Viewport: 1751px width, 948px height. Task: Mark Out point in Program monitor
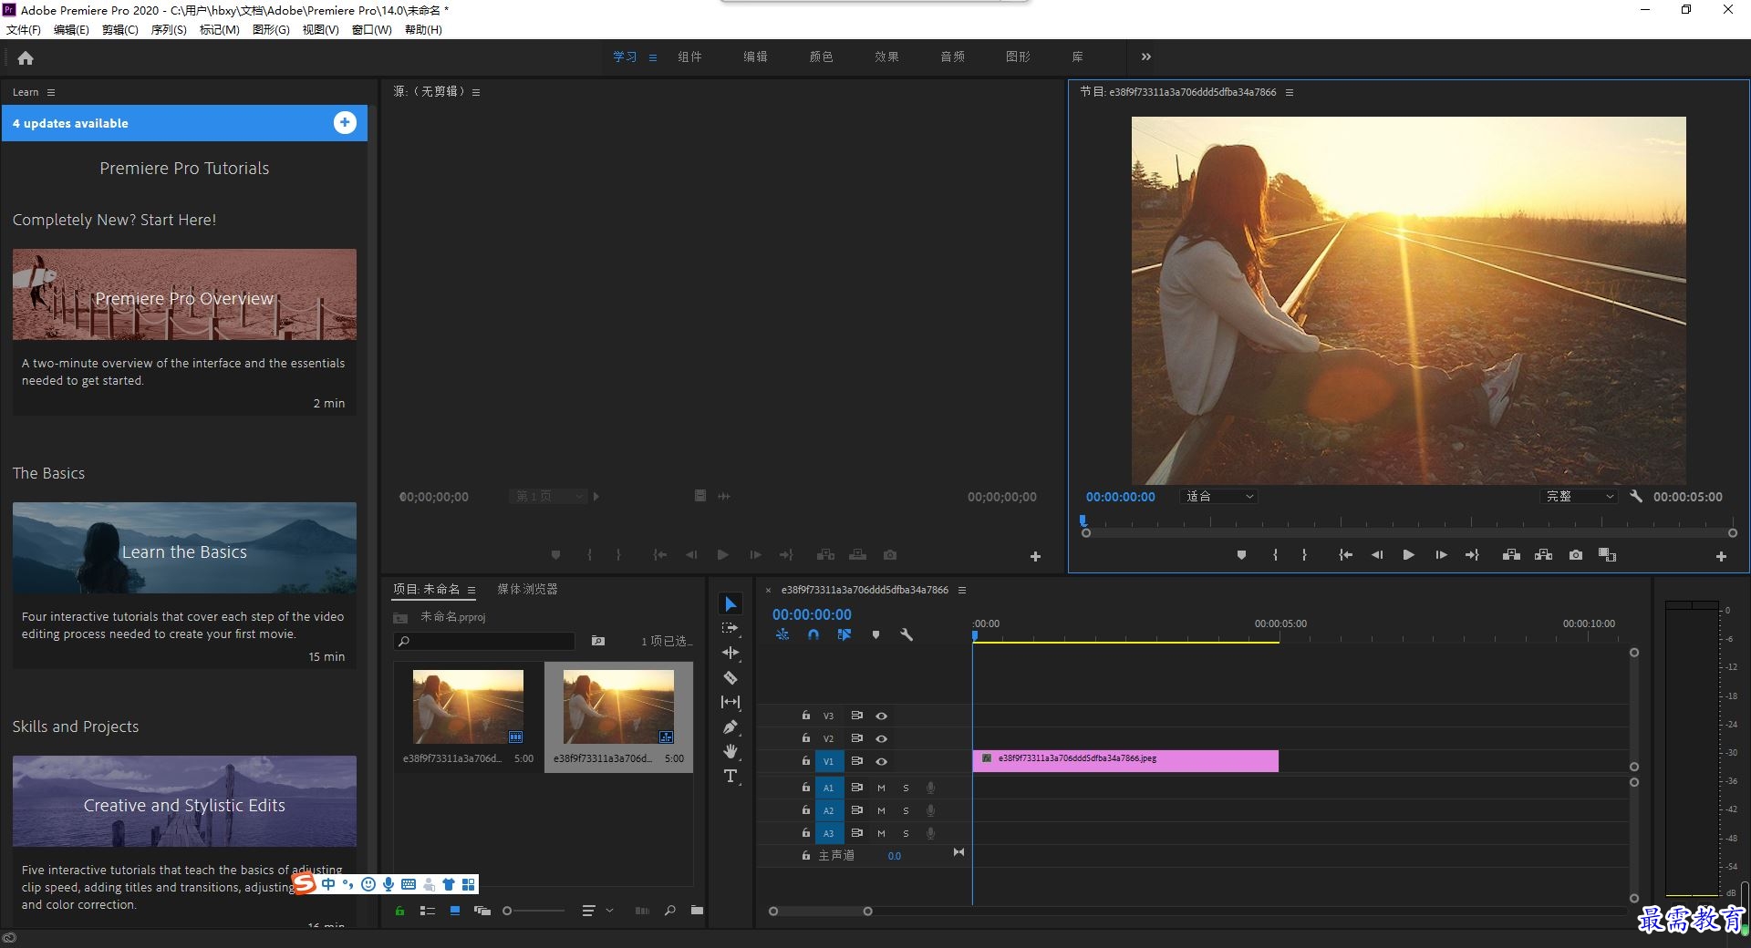(1304, 555)
